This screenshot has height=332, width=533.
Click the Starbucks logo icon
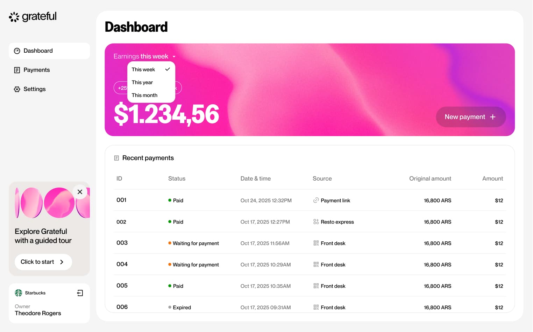[19, 293]
